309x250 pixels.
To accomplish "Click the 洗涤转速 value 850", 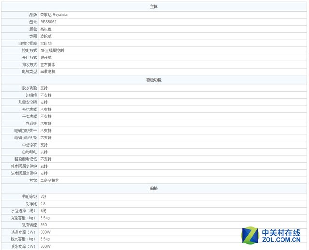I will coord(43,225).
